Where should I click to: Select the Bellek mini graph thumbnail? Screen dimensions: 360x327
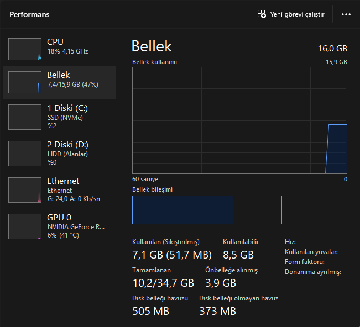click(25, 82)
